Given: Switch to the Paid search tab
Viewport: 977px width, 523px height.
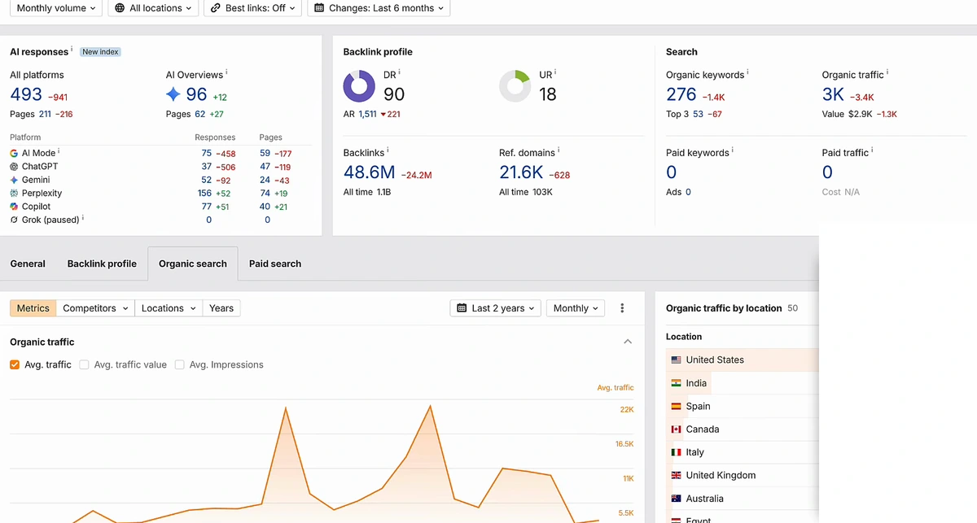Looking at the screenshot, I should [x=275, y=264].
